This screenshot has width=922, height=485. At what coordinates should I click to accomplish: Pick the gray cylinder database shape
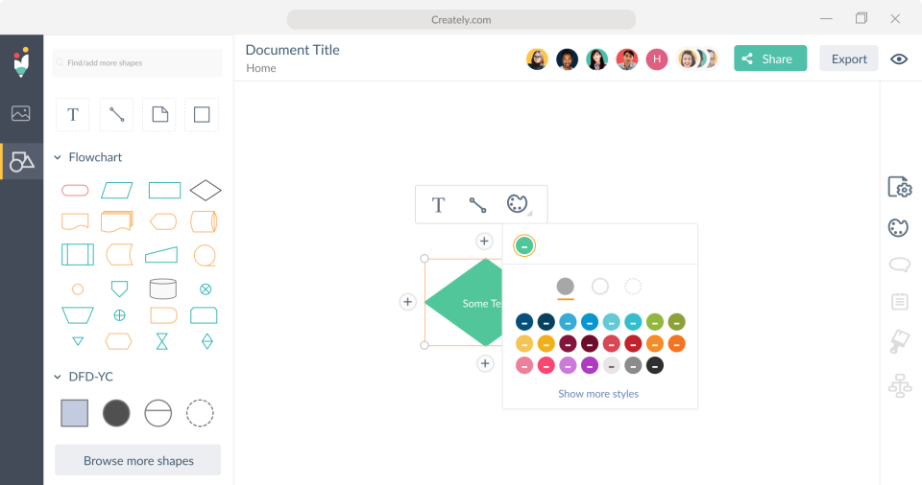coord(163,289)
